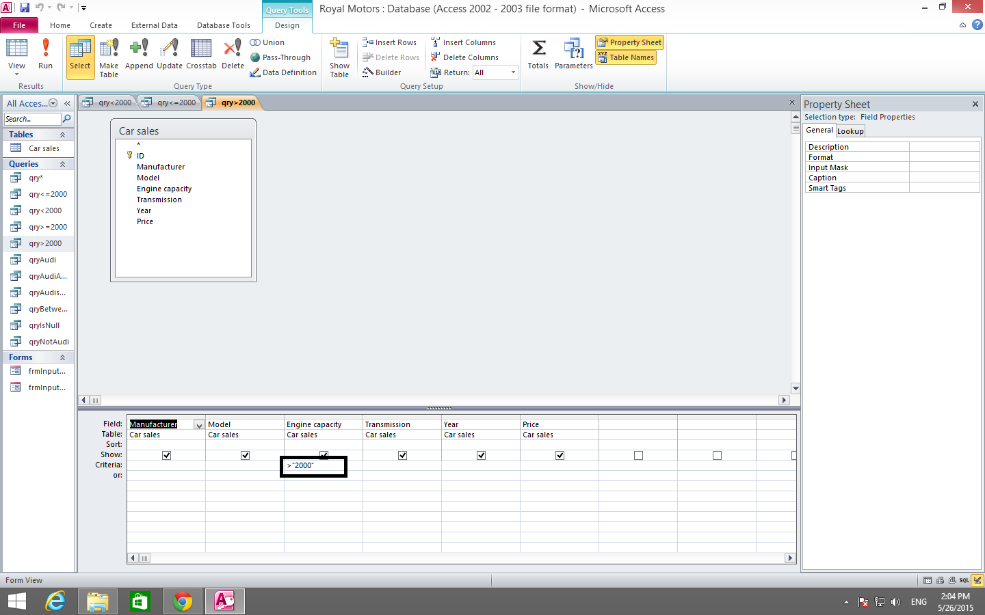Open the Car sales table in navigation pane
Screen dimensions: 985x615
coord(38,148)
